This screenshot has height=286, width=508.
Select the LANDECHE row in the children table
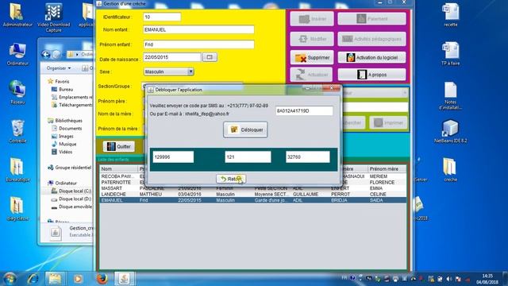click(x=252, y=194)
